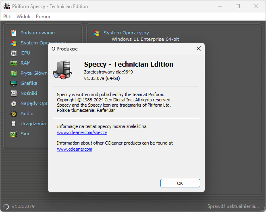The image size is (266, 212).
Task: Open the Pomoc menu
Action: [x=44, y=17]
